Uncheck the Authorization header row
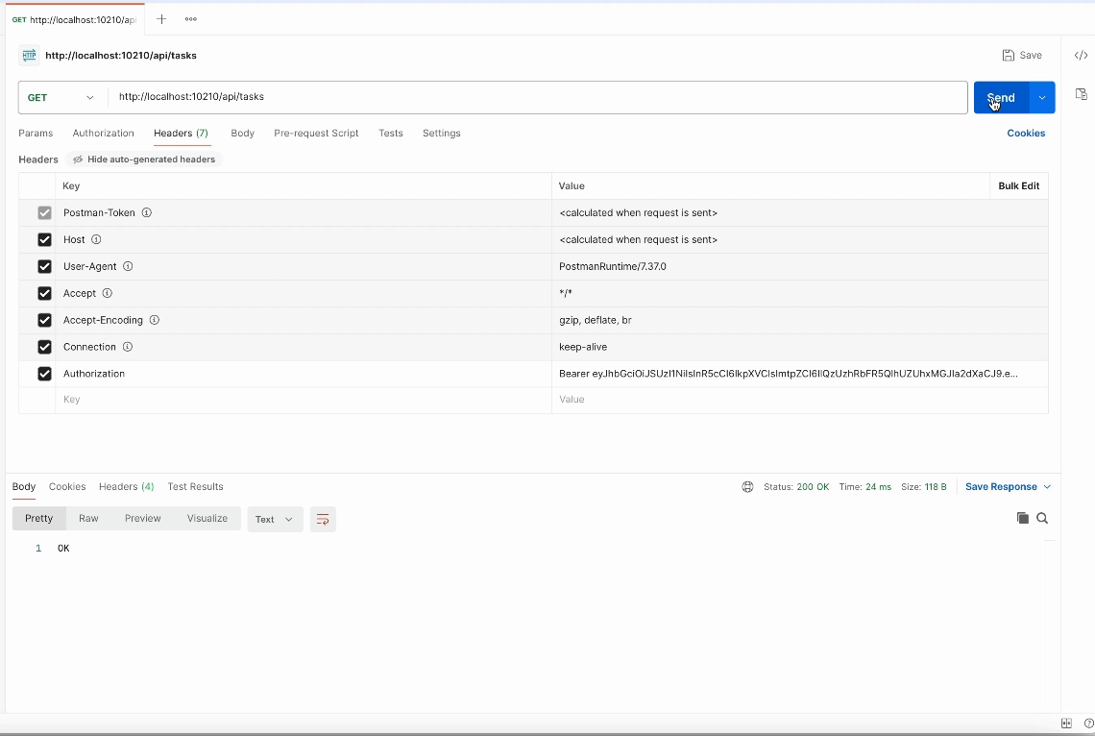 pos(44,374)
